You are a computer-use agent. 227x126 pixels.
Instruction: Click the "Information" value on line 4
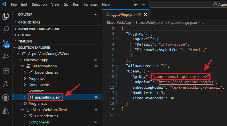[x=173, y=44]
